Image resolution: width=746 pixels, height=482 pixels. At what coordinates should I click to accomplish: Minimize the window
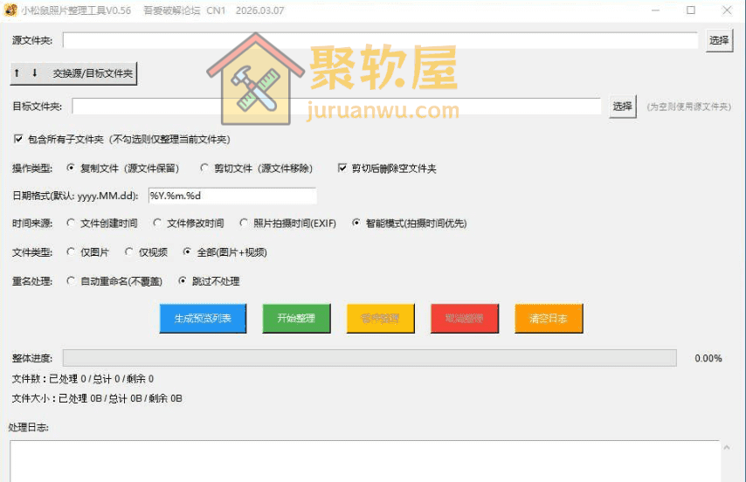pyautogui.click(x=656, y=10)
